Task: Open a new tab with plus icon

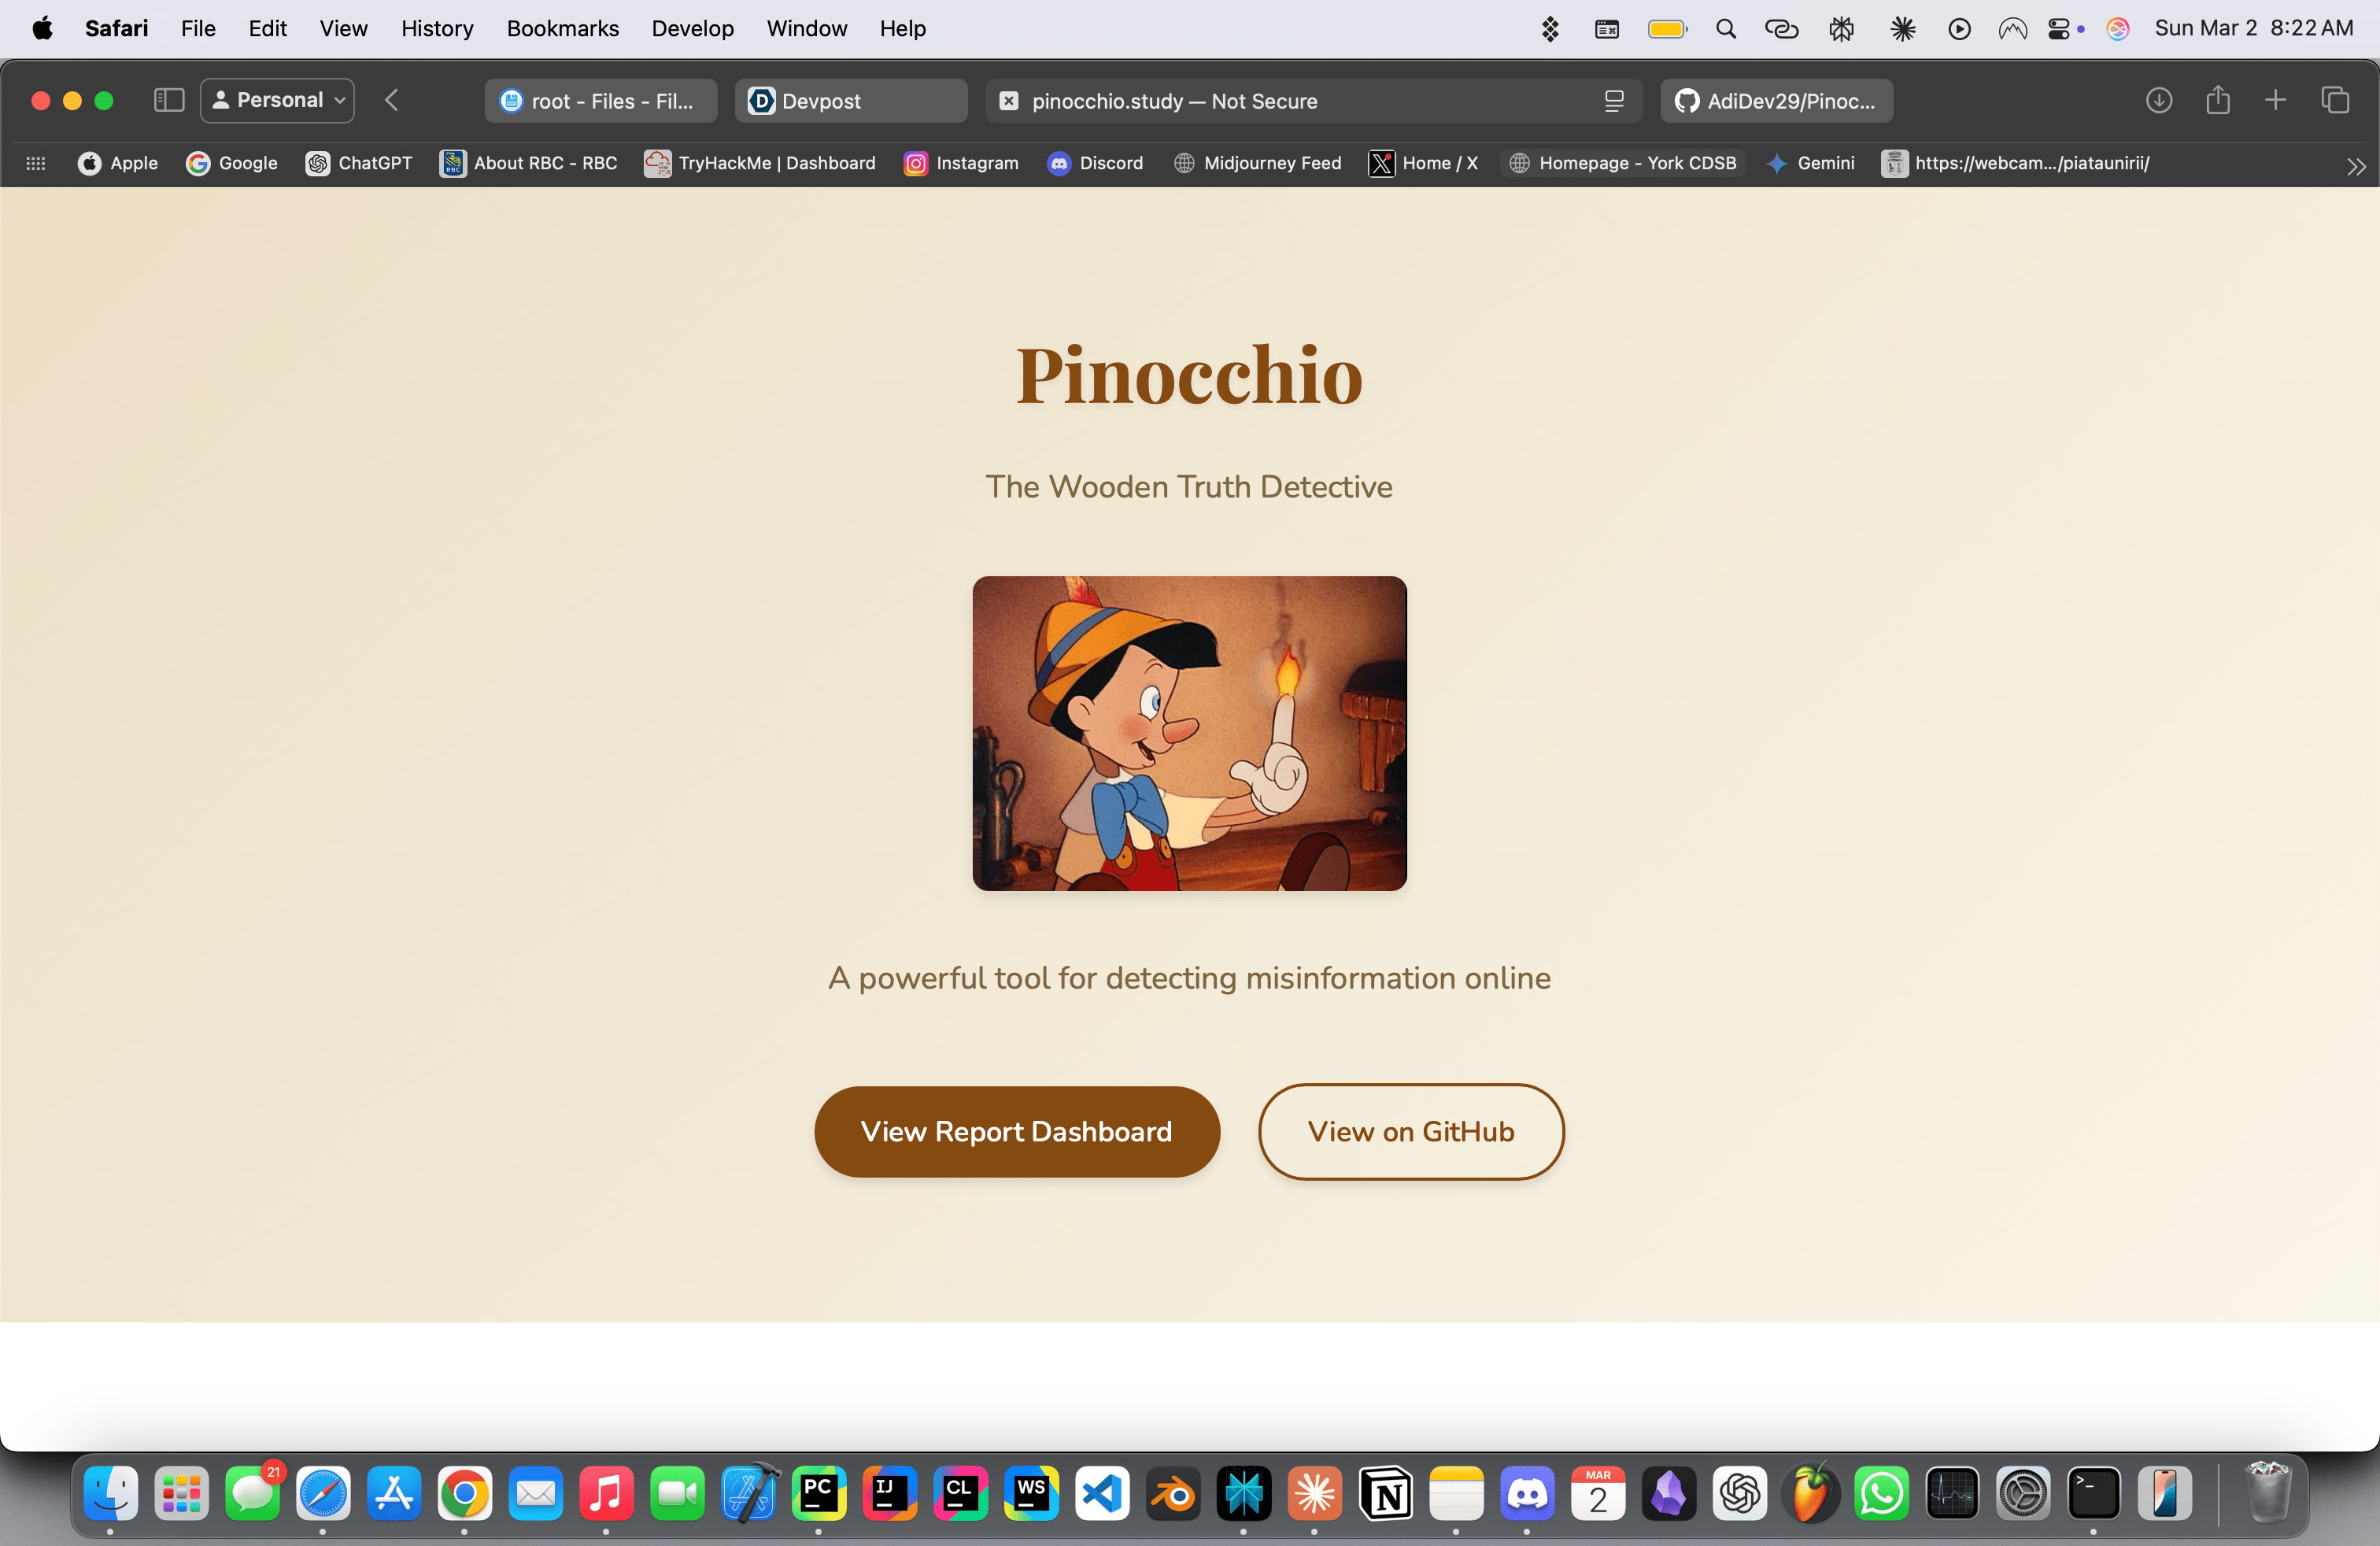Action: (2275, 100)
